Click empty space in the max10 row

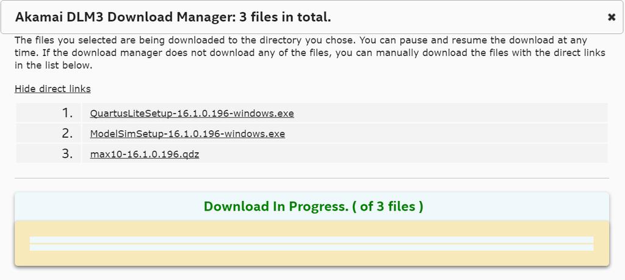[403, 153]
